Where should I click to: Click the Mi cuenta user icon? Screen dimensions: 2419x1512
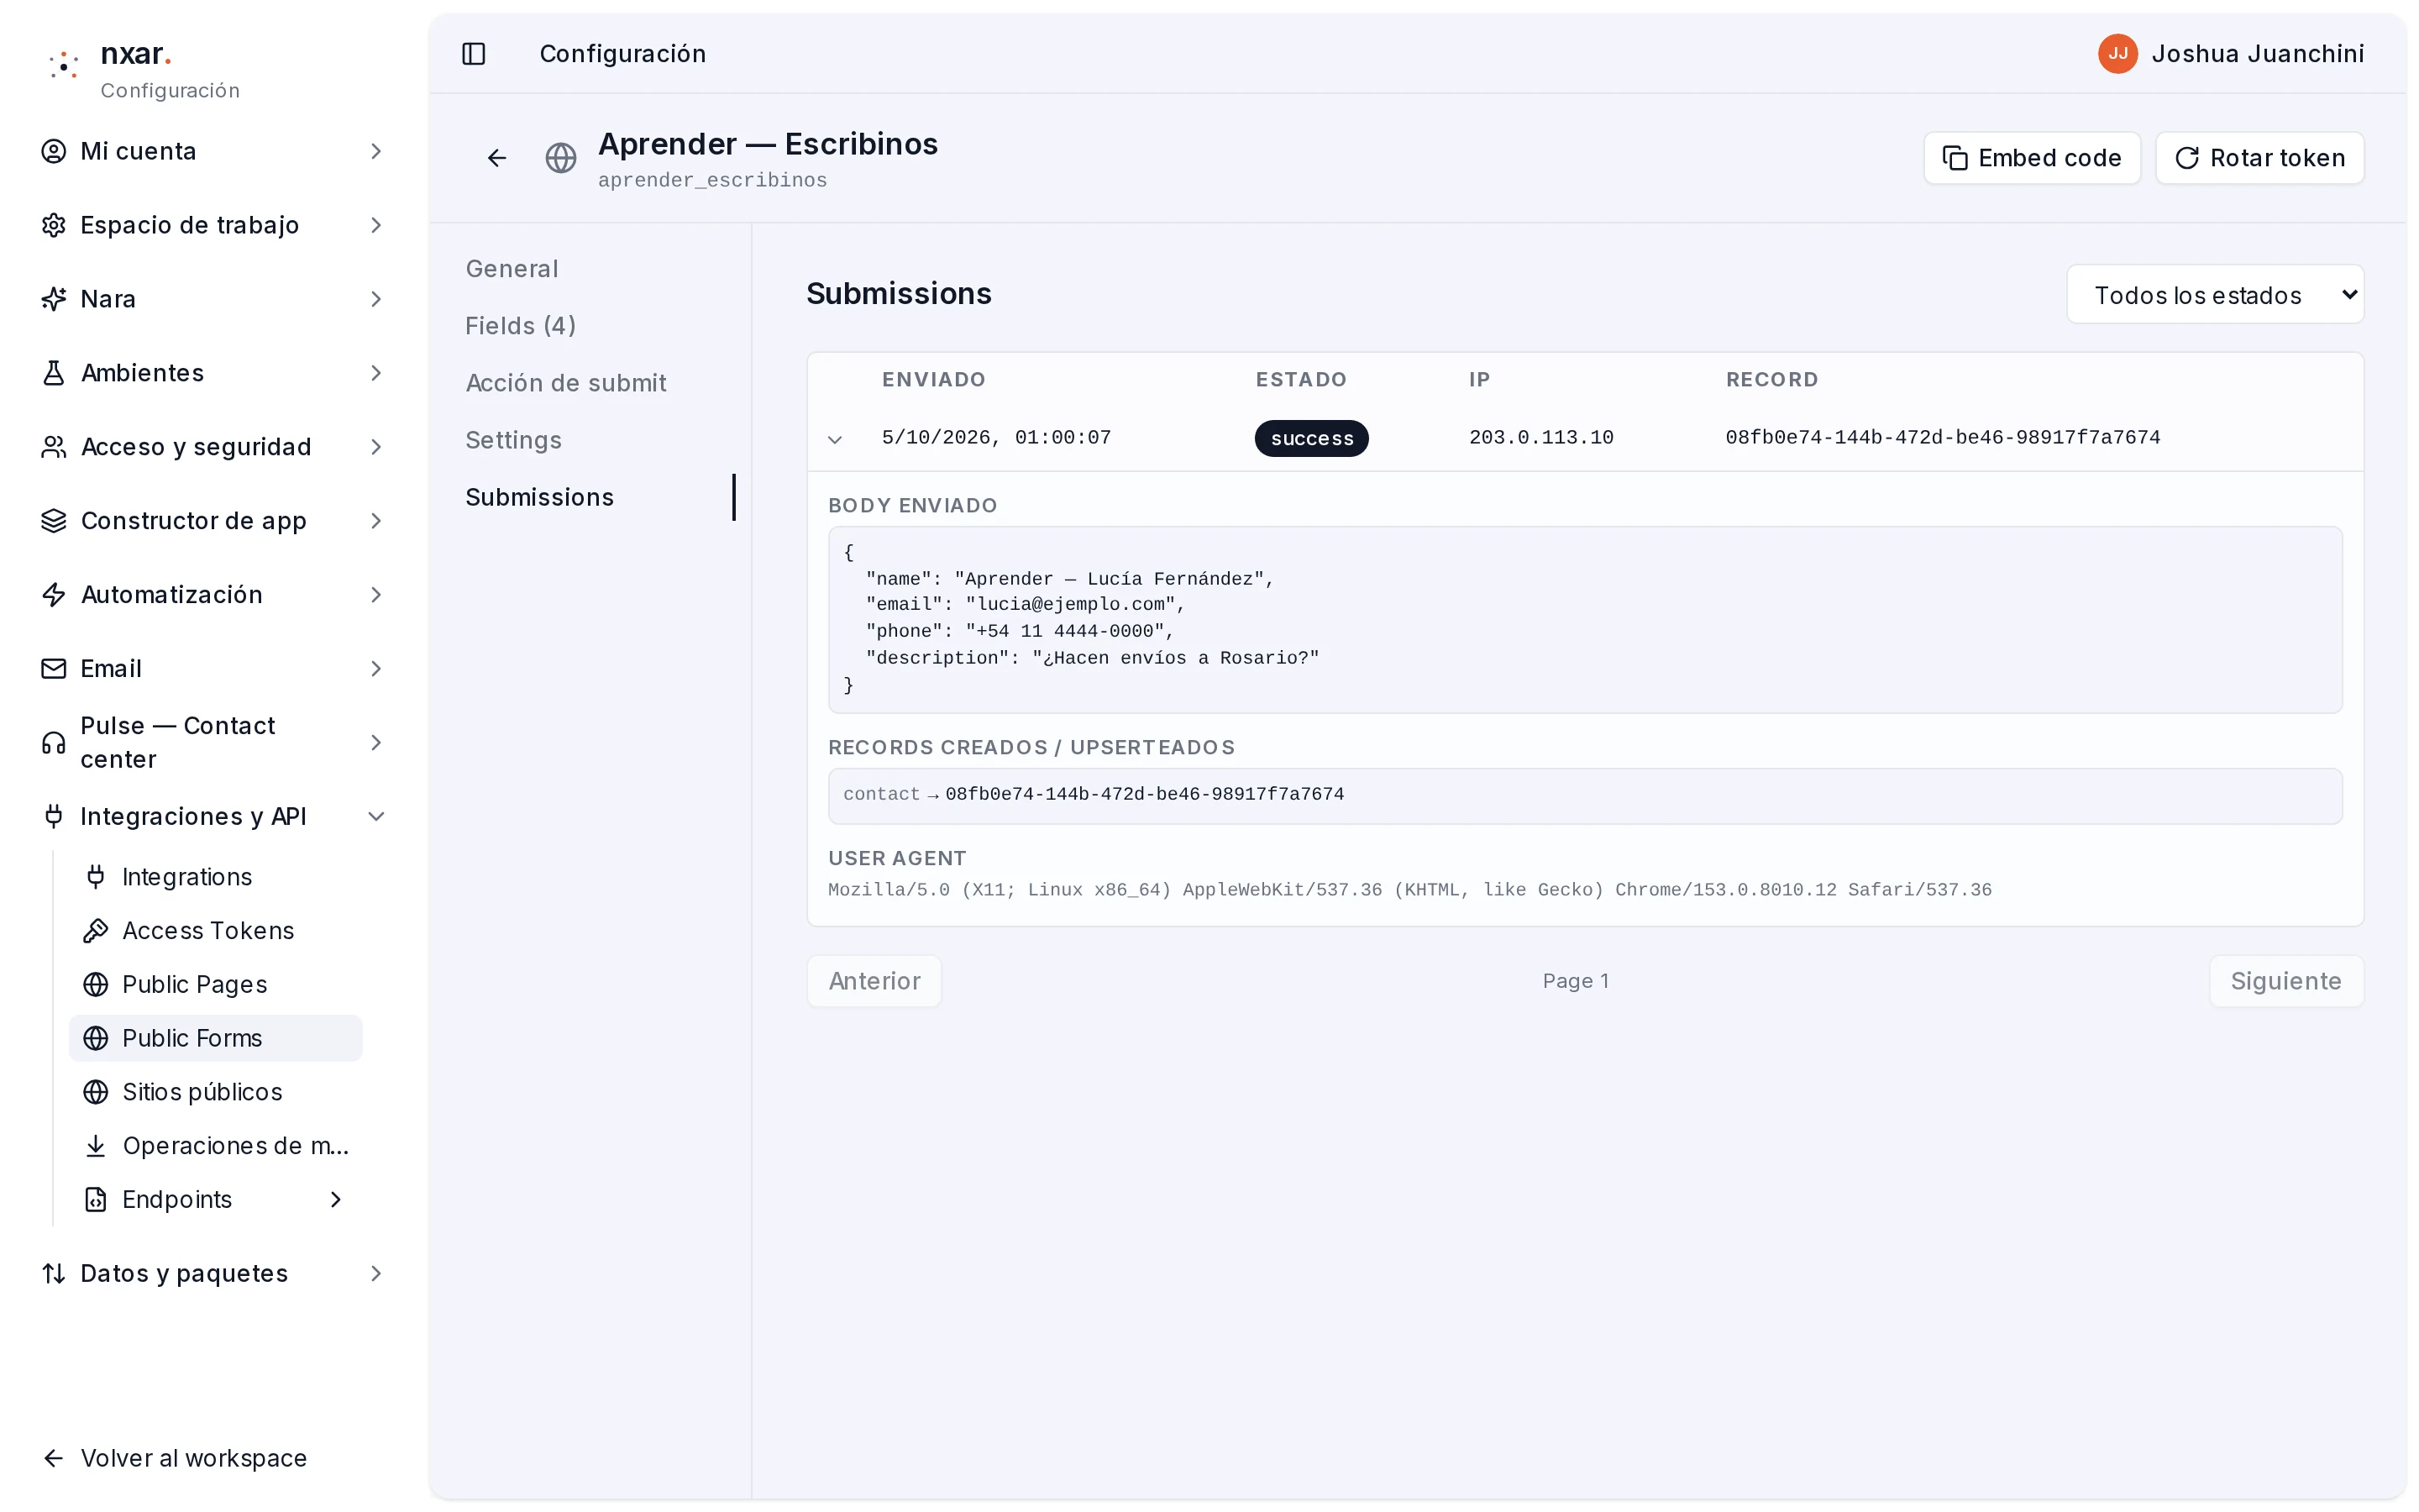click(x=54, y=151)
